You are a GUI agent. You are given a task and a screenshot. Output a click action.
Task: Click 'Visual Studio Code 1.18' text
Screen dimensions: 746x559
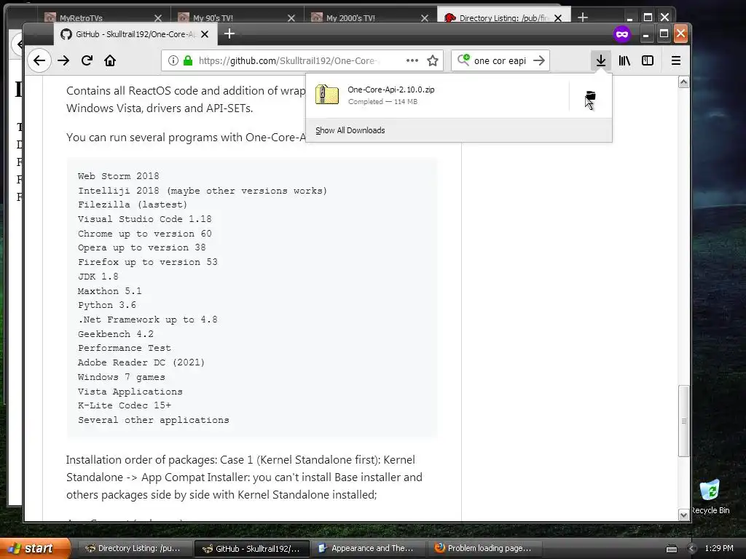(x=145, y=218)
